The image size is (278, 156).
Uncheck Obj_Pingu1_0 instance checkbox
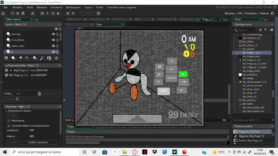tap(6, 70)
